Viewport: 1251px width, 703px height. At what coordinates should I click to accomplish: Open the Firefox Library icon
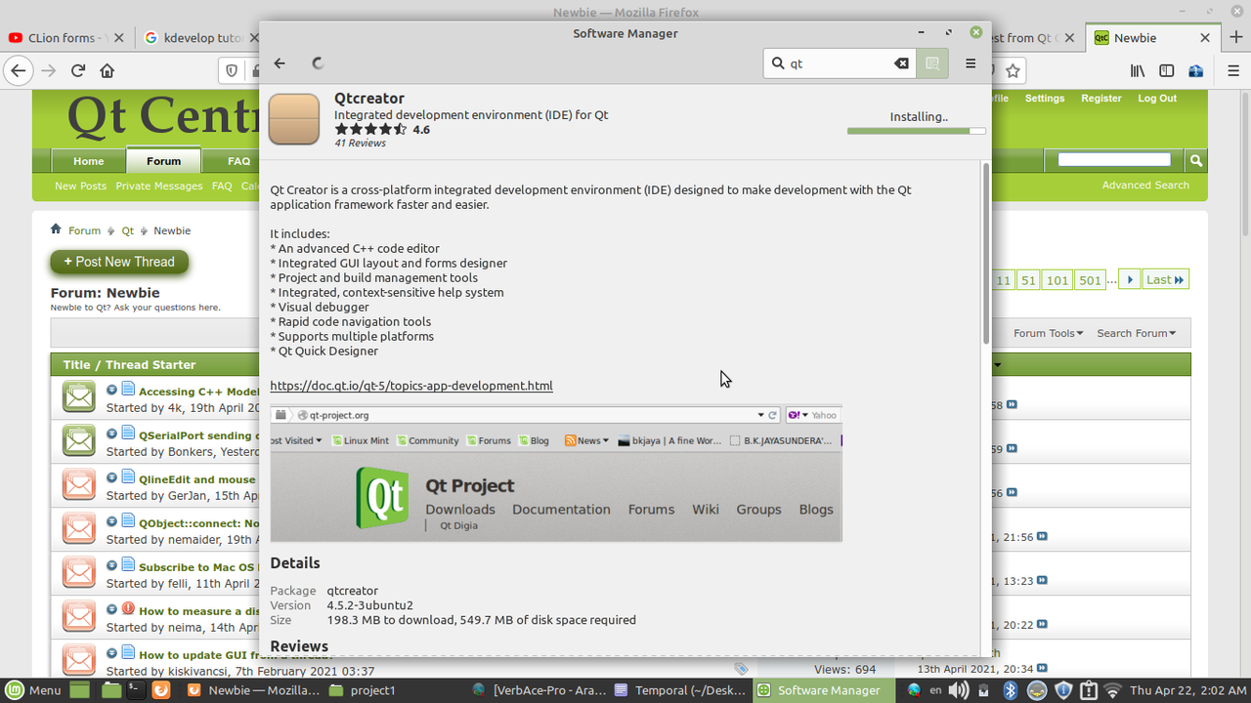[x=1138, y=70]
